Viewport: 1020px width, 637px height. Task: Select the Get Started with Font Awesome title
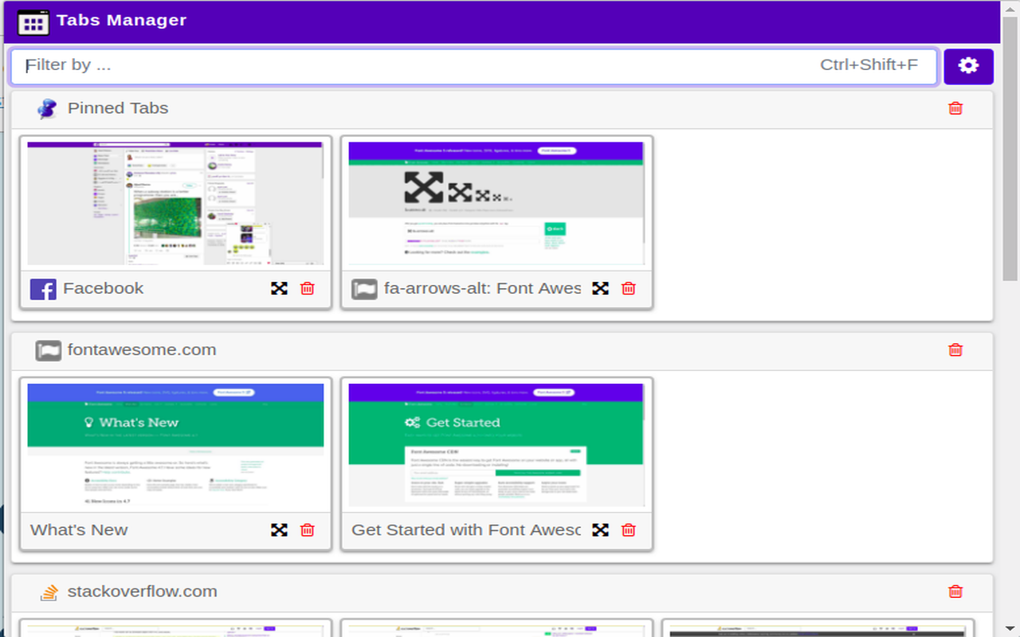click(x=465, y=530)
